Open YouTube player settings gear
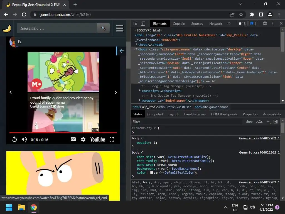Image resolution: width=285 pixels, height=214 pixels. [83, 139]
